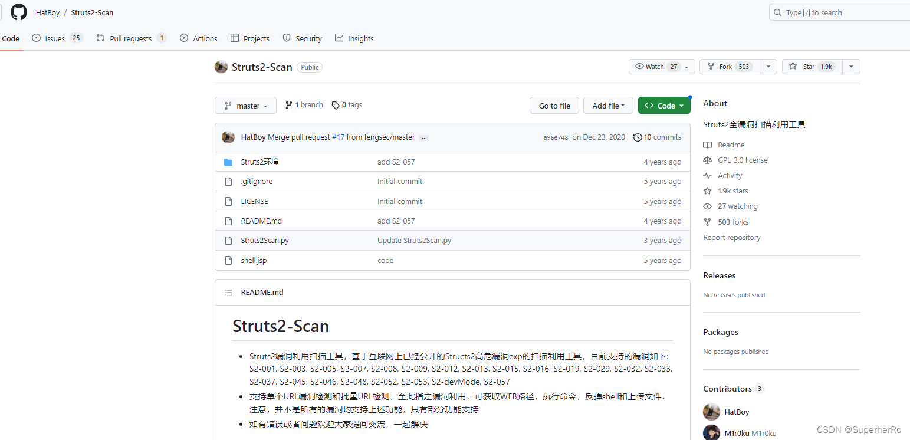Switch to the Pull requests tab
The image size is (910, 440).
click(x=132, y=38)
